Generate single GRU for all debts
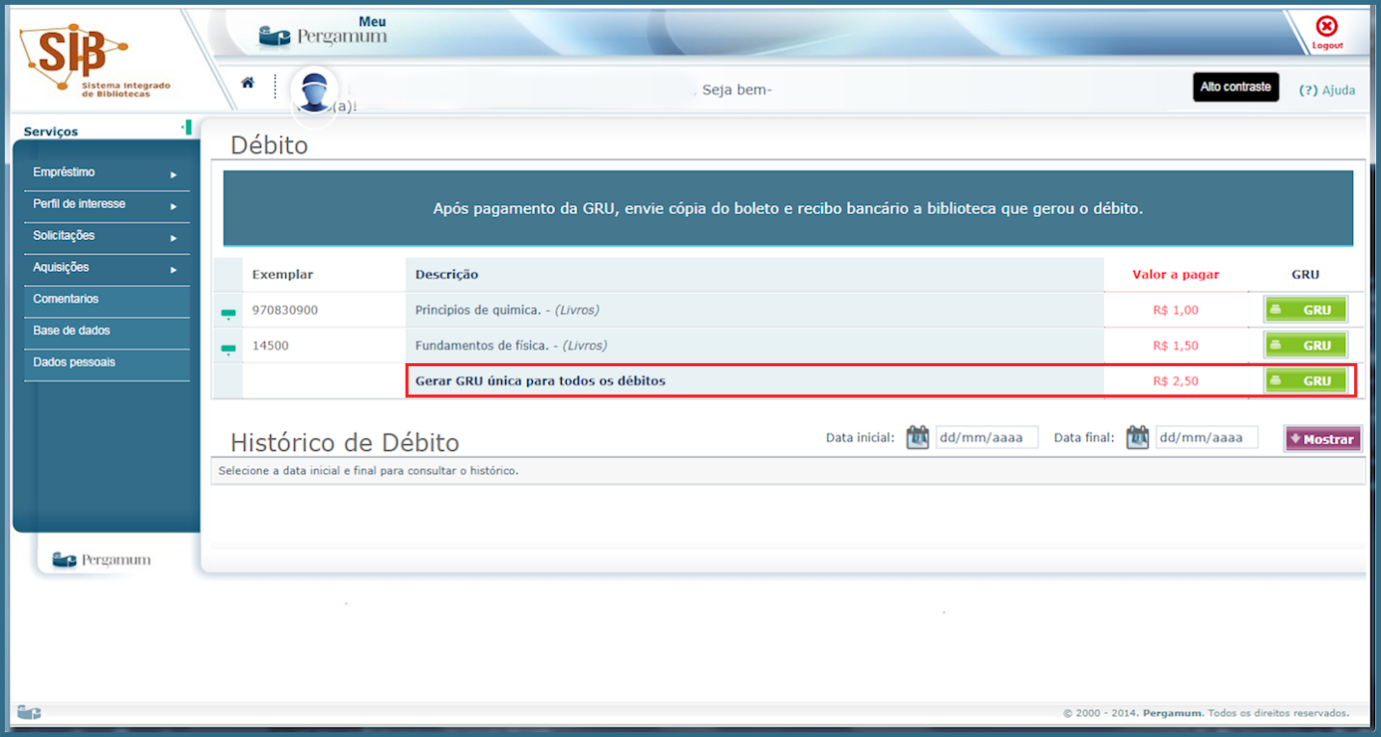Screen dimensions: 1381x737 1305,381
